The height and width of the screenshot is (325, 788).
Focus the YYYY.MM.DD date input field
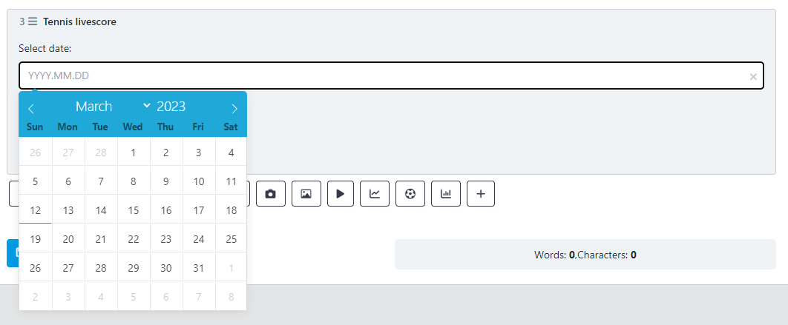click(392, 76)
